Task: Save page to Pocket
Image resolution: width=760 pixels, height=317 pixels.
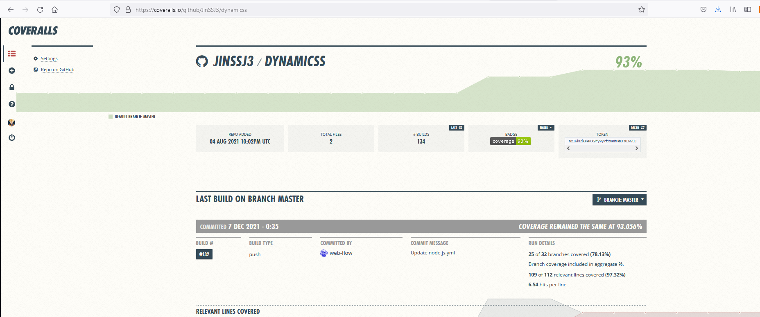Action: tap(703, 9)
